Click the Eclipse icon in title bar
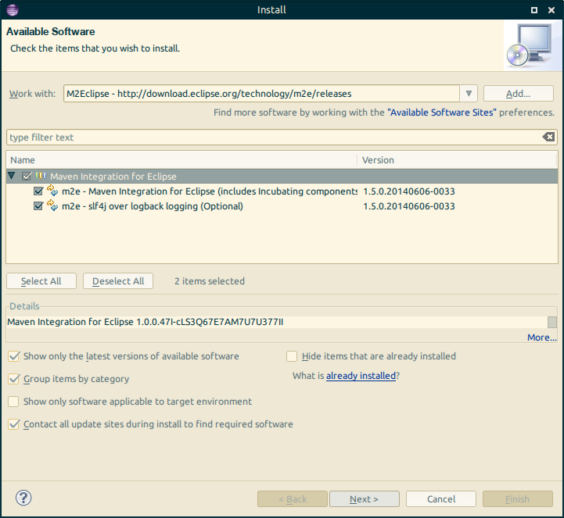 [13, 9]
